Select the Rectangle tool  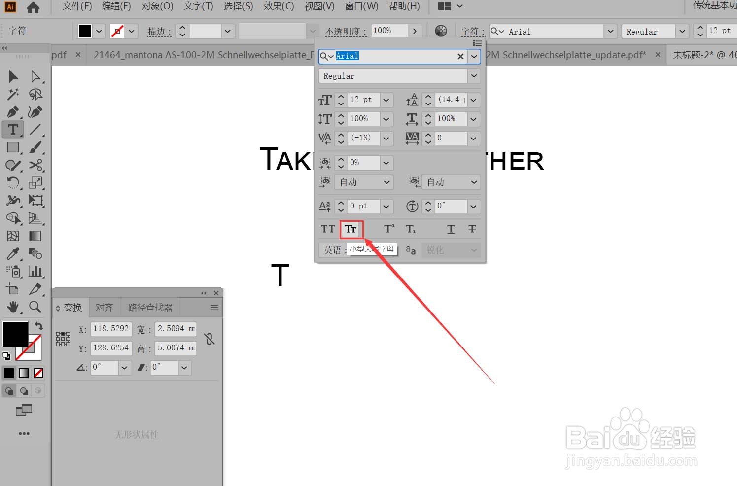click(13, 147)
